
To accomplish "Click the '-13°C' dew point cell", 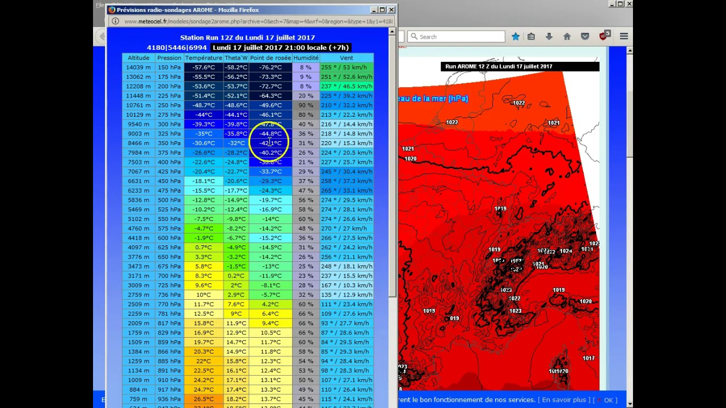I will 271,266.
